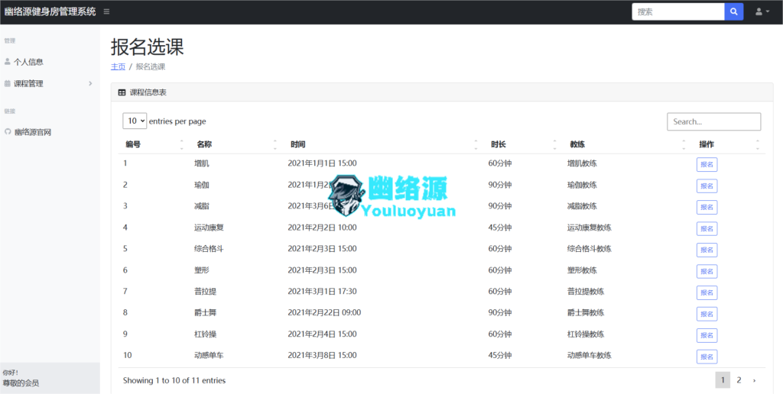Screen dimensions: 783x394
Task: Click 报名 for the 瑜伽 course
Action: coord(707,186)
